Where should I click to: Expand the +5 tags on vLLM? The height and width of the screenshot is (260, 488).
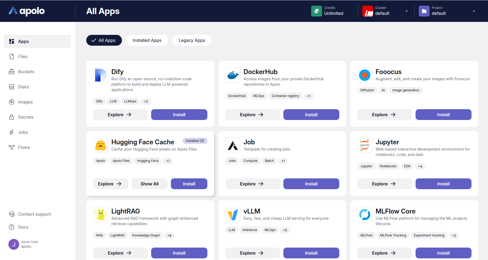click(x=285, y=230)
